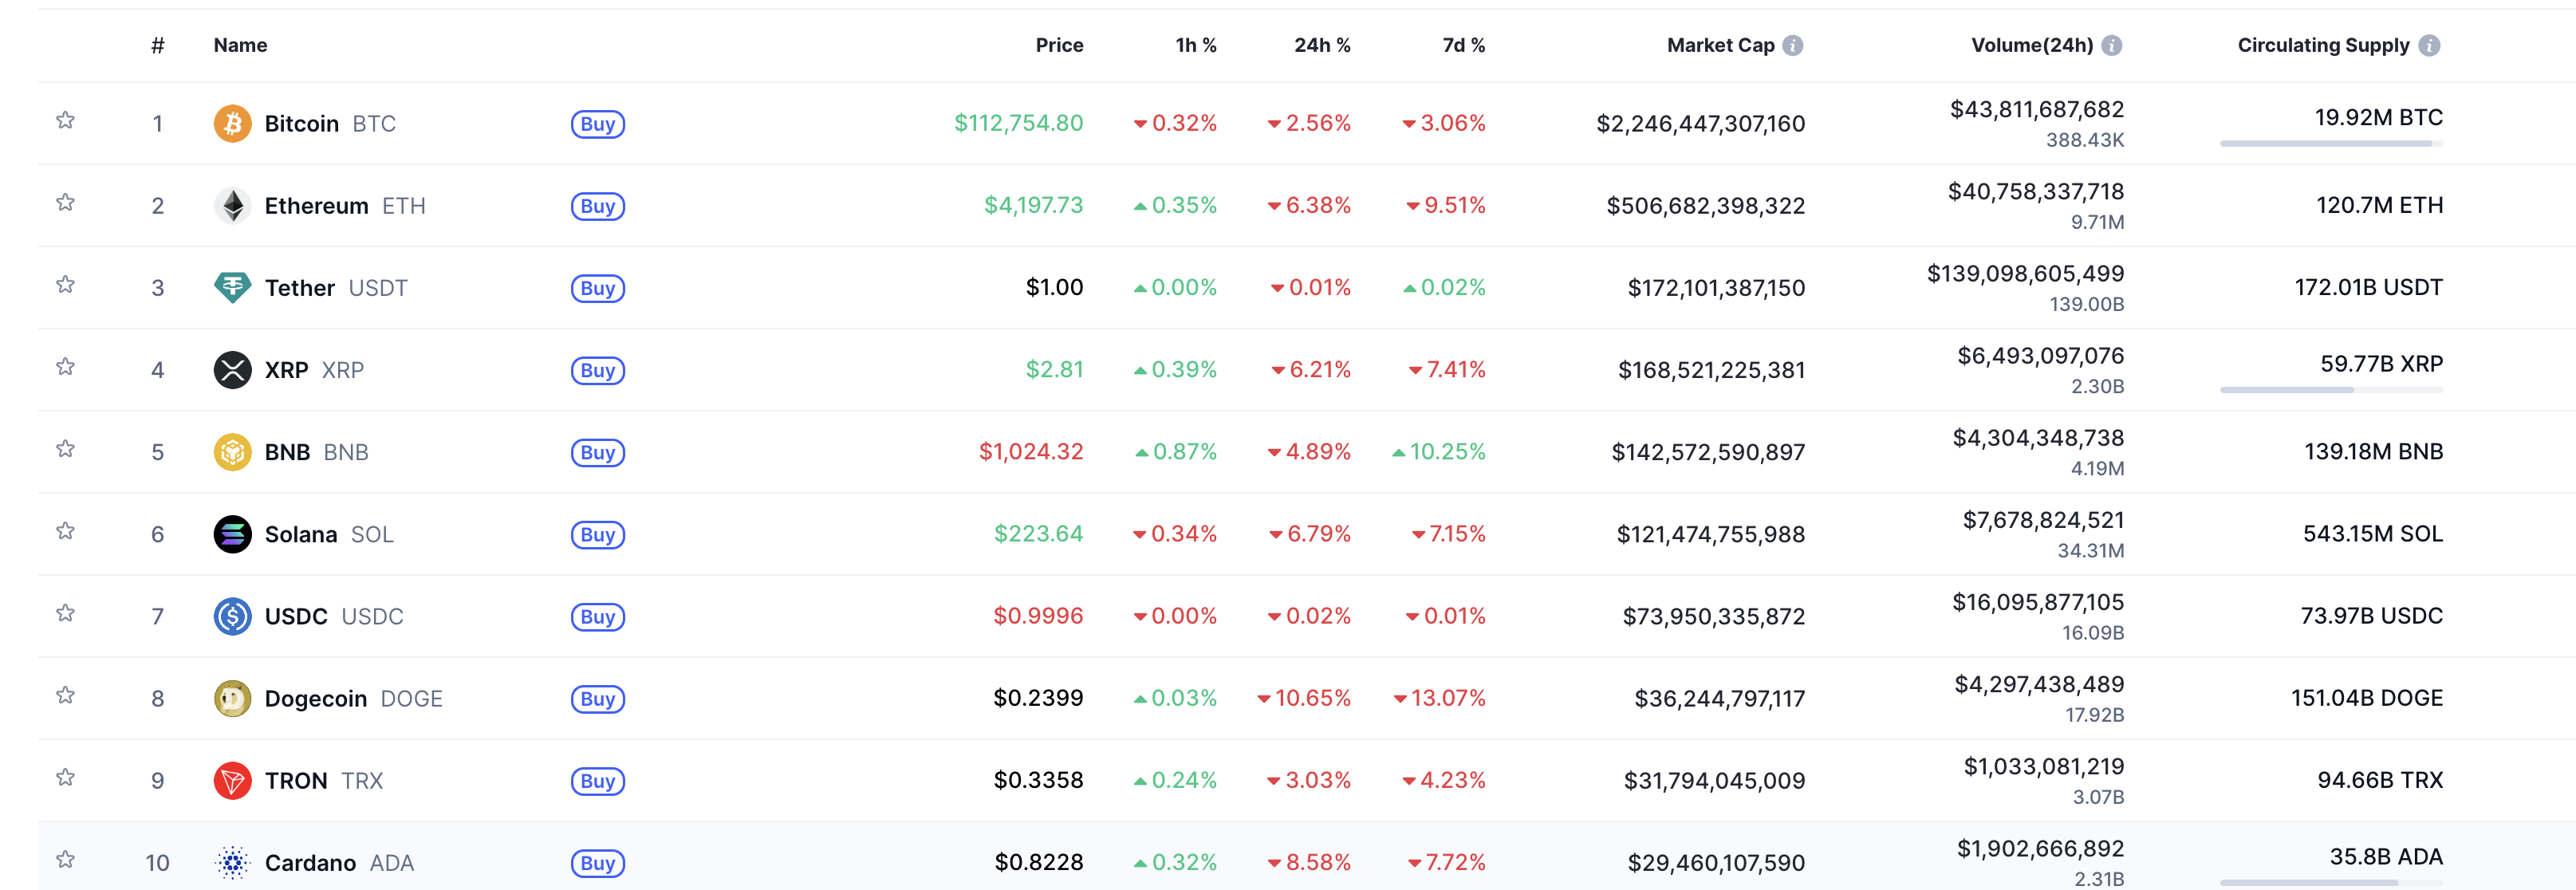Star BNB to add to watchlist
Viewport: 2576px width, 890px height.
click(65, 448)
